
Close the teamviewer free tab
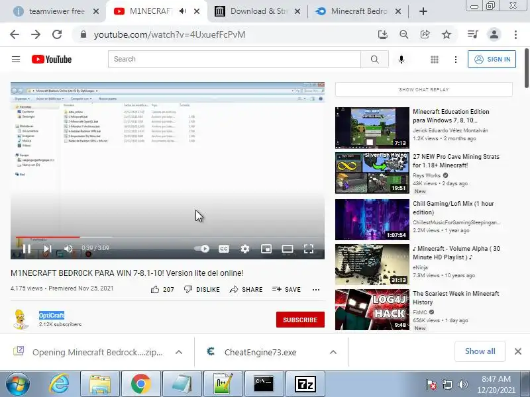tap(96, 11)
